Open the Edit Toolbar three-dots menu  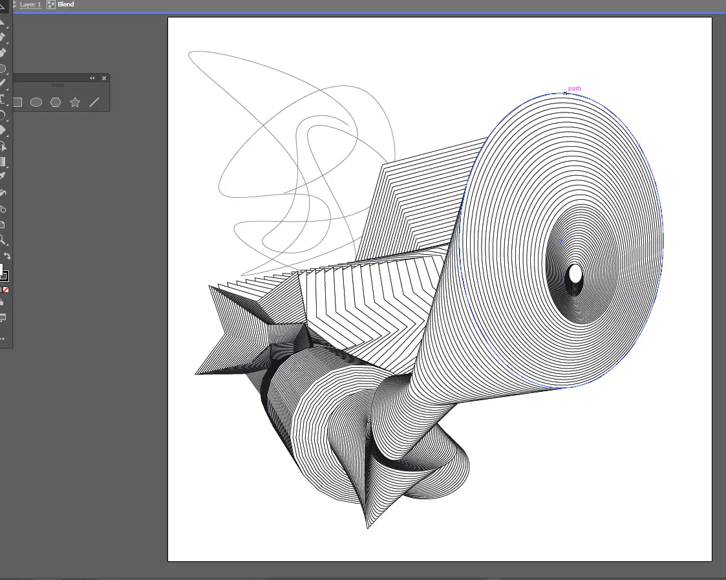3,338
